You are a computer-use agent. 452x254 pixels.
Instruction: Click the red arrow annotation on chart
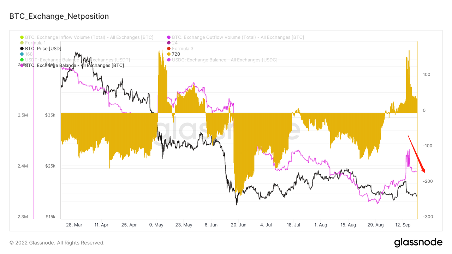pyautogui.click(x=416, y=154)
